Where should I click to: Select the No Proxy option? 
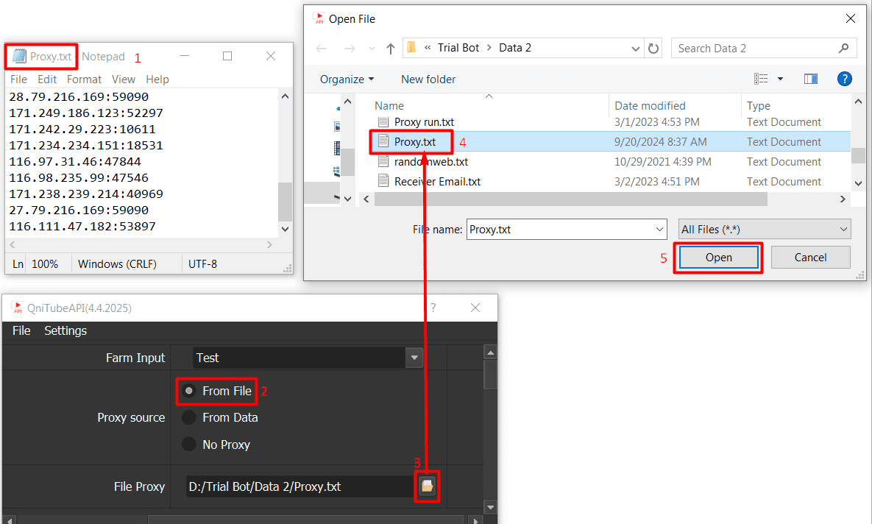[x=189, y=444]
